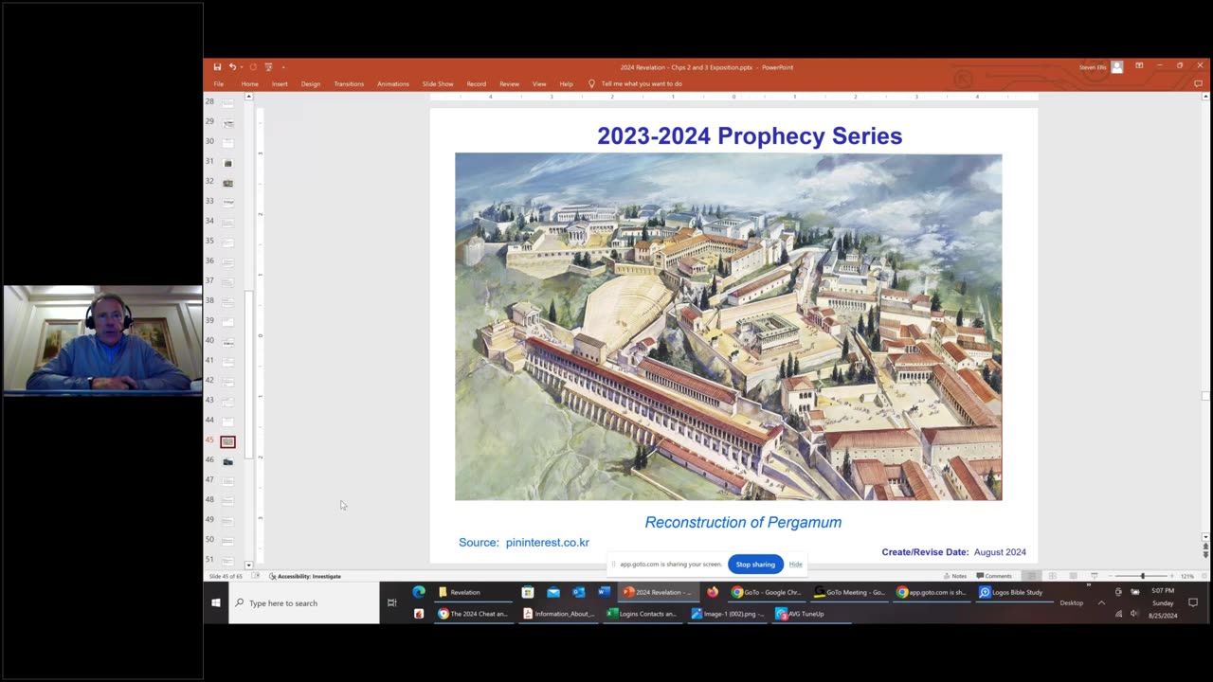The width and height of the screenshot is (1213, 682).
Task: Switch to the Insert ribbon tab
Action: [x=280, y=83]
